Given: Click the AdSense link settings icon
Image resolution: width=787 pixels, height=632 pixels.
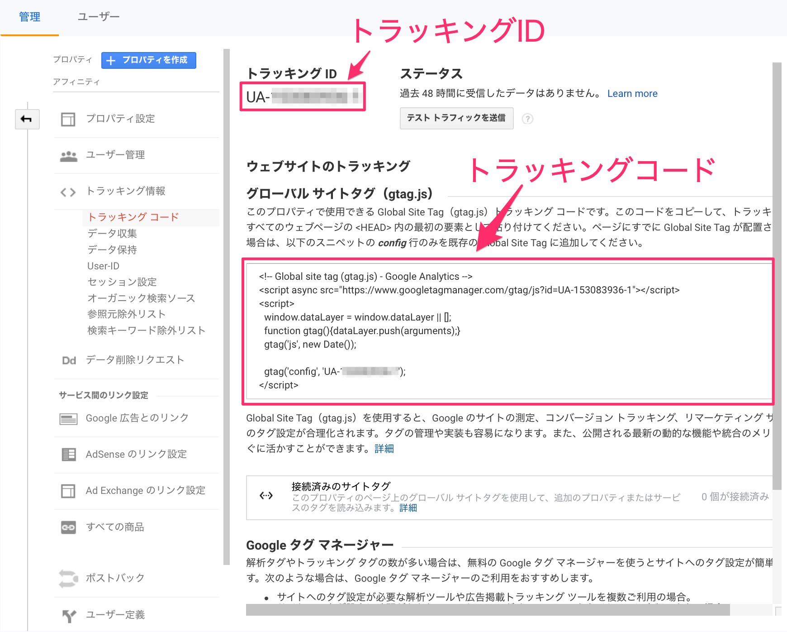Looking at the screenshot, I should 68,455.
